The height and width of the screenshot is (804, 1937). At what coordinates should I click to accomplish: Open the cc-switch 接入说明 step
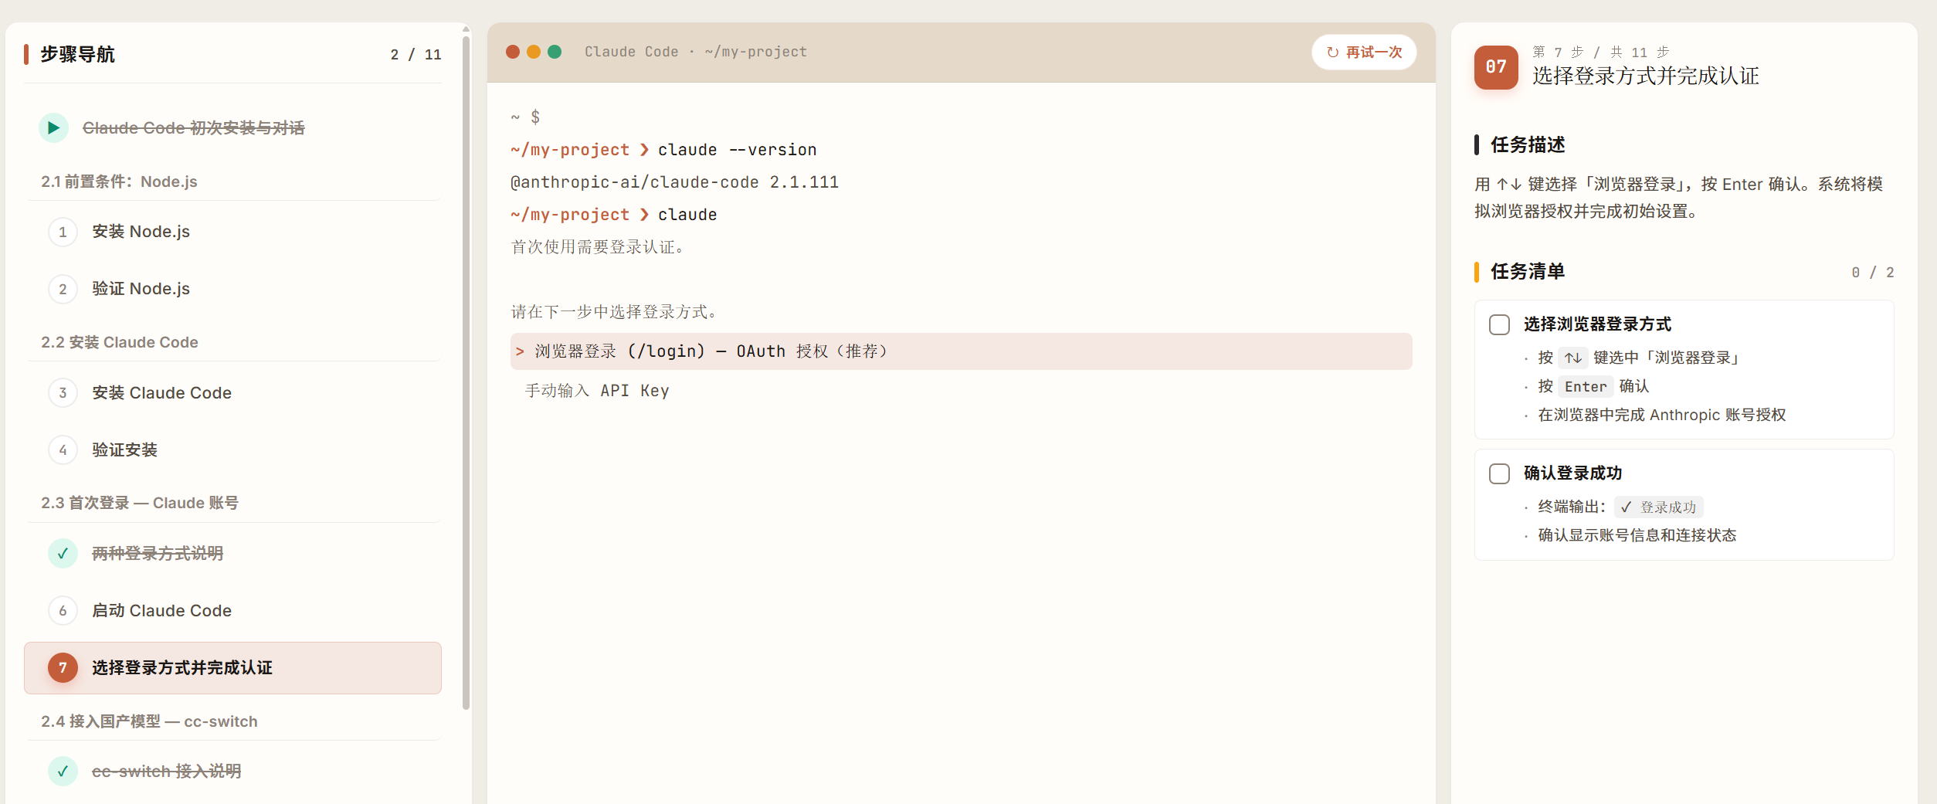pyautogui.click(x=232, y=771)
